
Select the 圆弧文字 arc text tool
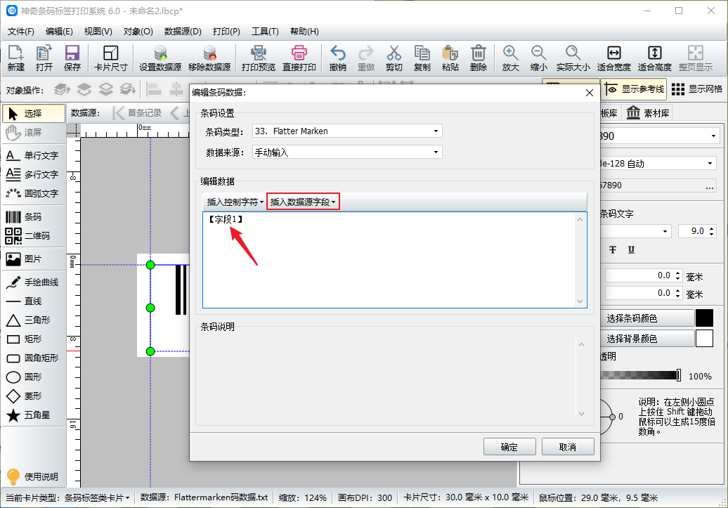click(x=33, y=193)
